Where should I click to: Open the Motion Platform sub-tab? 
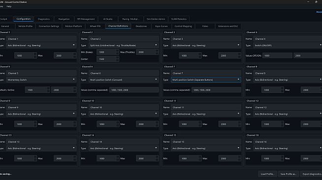click(73, 26)
